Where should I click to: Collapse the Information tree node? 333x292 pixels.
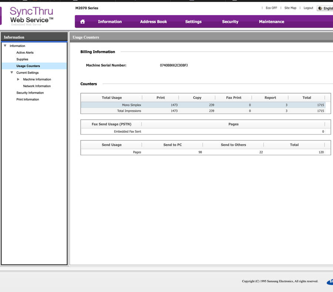pos(5,46)
